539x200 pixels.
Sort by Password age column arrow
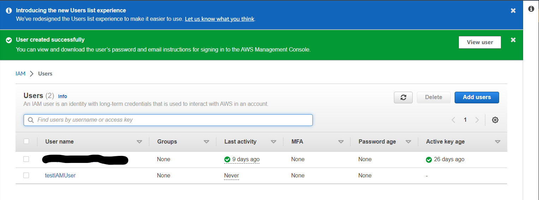point(408,142)
